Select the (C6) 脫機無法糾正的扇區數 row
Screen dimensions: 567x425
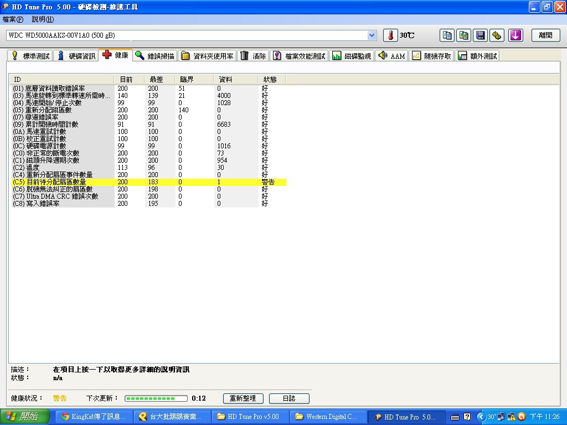(148, 189)
